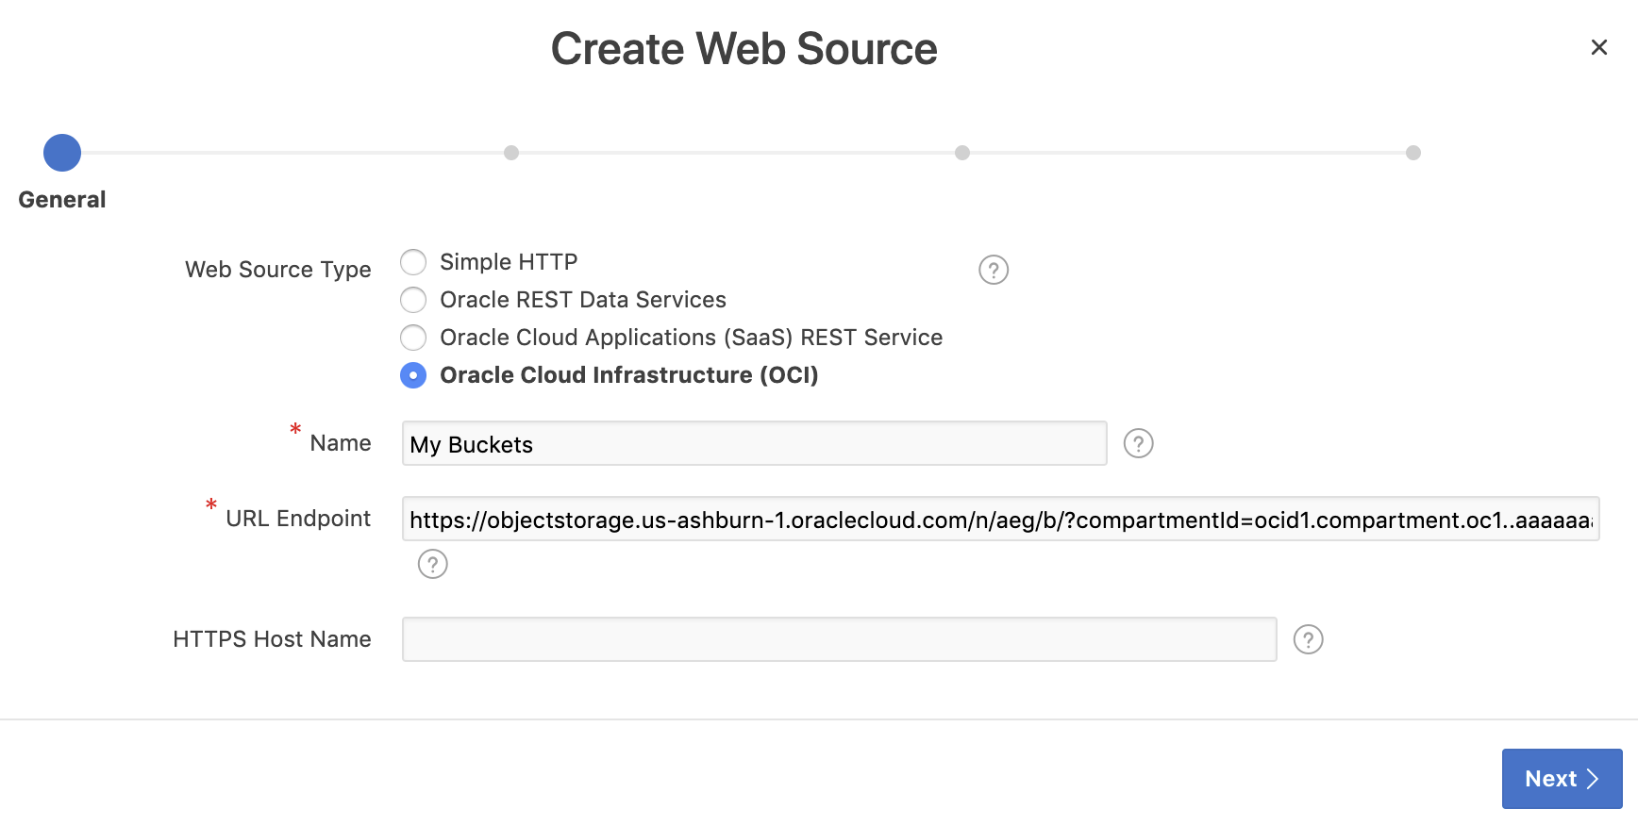Click the Name input containing My Buckets
The height and width of the screenshot is (826, 1638).
pos(754,443)
